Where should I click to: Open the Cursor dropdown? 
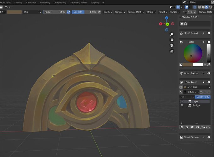tap(175, 12)
